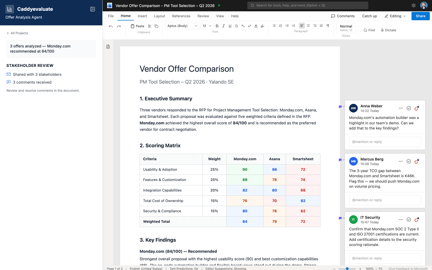432x270 pixels.
Task: Resolve Marcus Berg's comment
Action: pos(409,161)
